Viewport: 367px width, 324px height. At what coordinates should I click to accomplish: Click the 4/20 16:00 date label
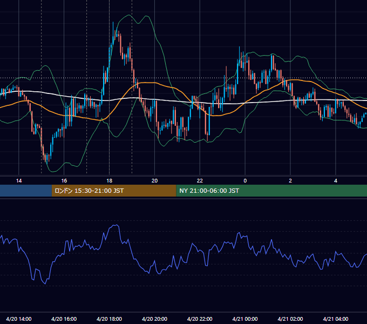[x=64, y=319]
